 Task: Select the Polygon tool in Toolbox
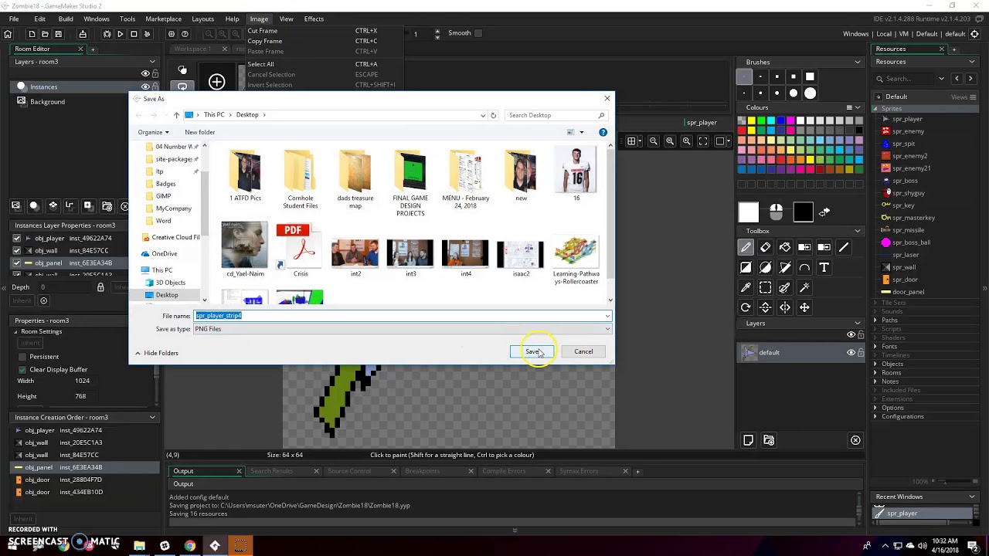click(785, 267)
